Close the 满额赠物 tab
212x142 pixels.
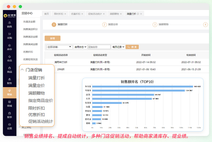click(x=121, y=14)
